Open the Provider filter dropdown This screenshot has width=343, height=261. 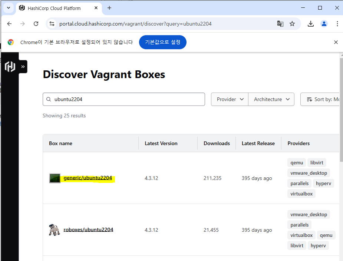point(230,99)
